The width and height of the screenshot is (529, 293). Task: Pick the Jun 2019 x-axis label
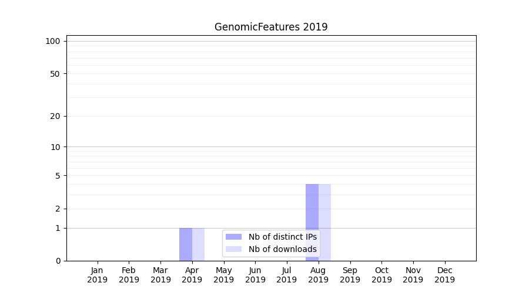pos(255,275)
